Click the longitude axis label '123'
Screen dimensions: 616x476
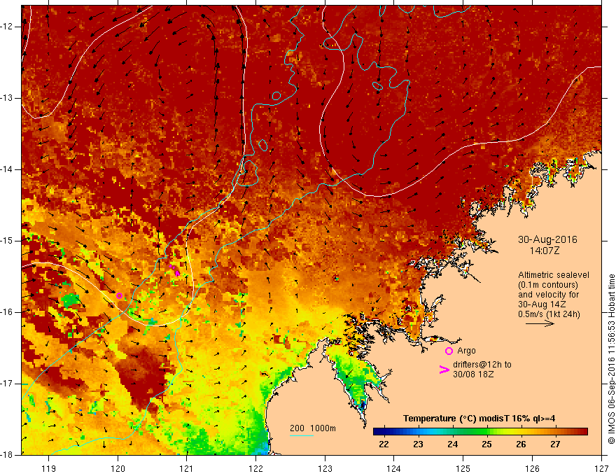tap(325, 468)
